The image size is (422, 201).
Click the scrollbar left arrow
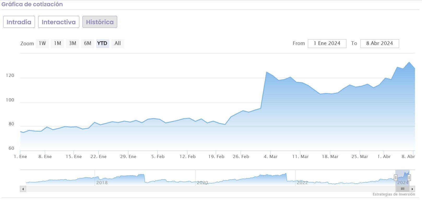23,189
